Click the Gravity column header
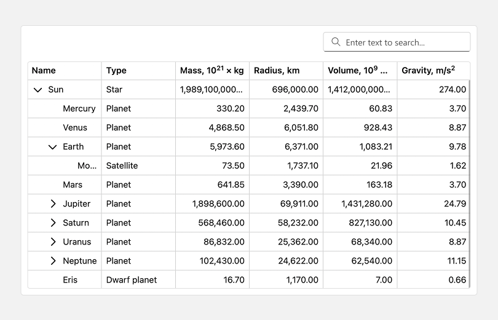 428,71
